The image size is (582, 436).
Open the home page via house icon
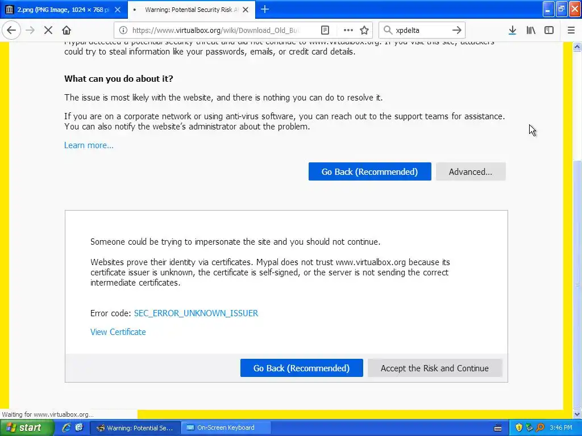pos(66,30)
